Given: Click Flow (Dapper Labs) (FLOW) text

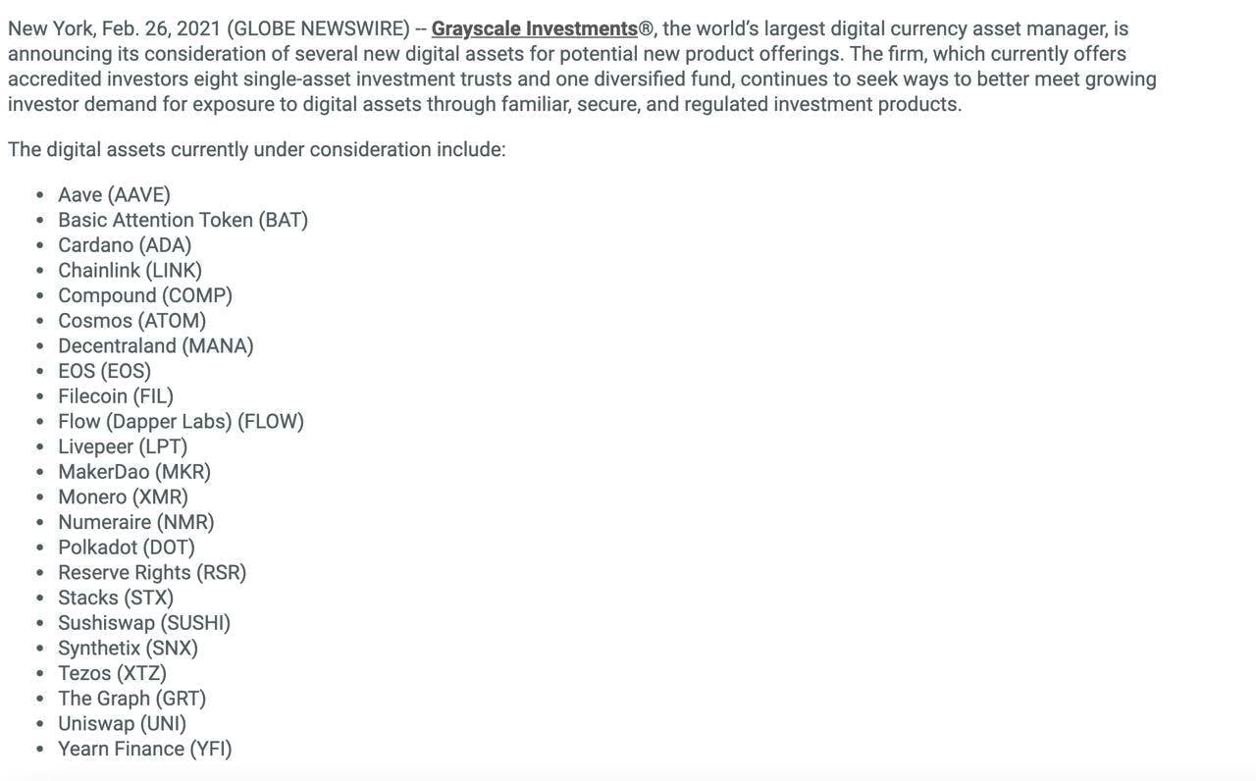Looking at the screenshot, I should [x=181, y=421].
